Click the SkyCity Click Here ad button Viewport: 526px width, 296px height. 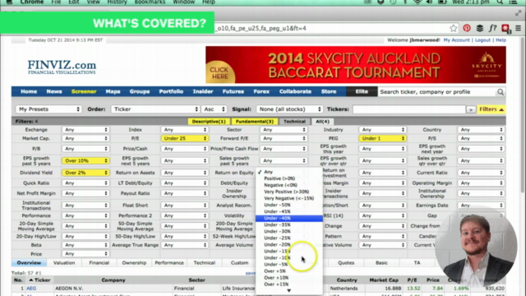[219, 72]
